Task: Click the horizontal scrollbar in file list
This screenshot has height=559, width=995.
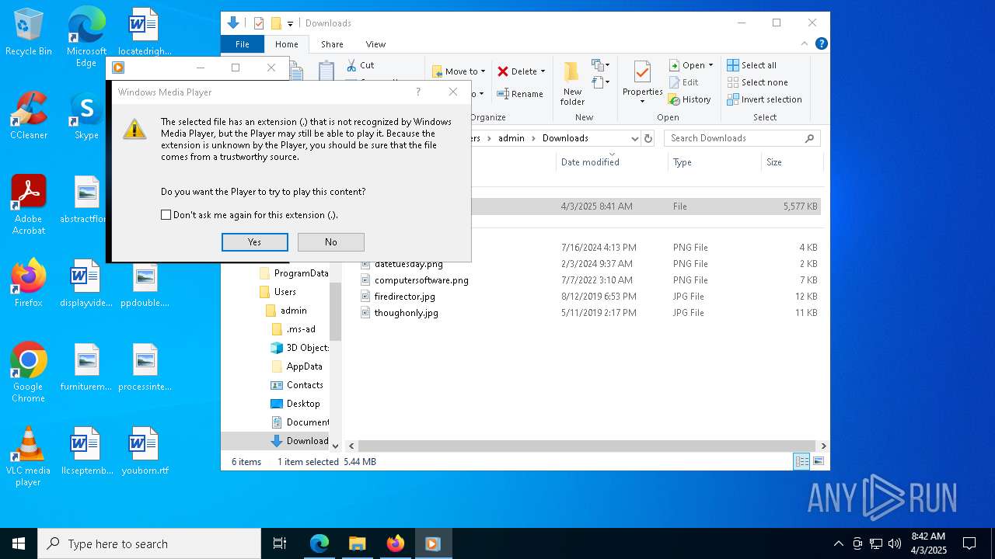Action: point(587,446)
